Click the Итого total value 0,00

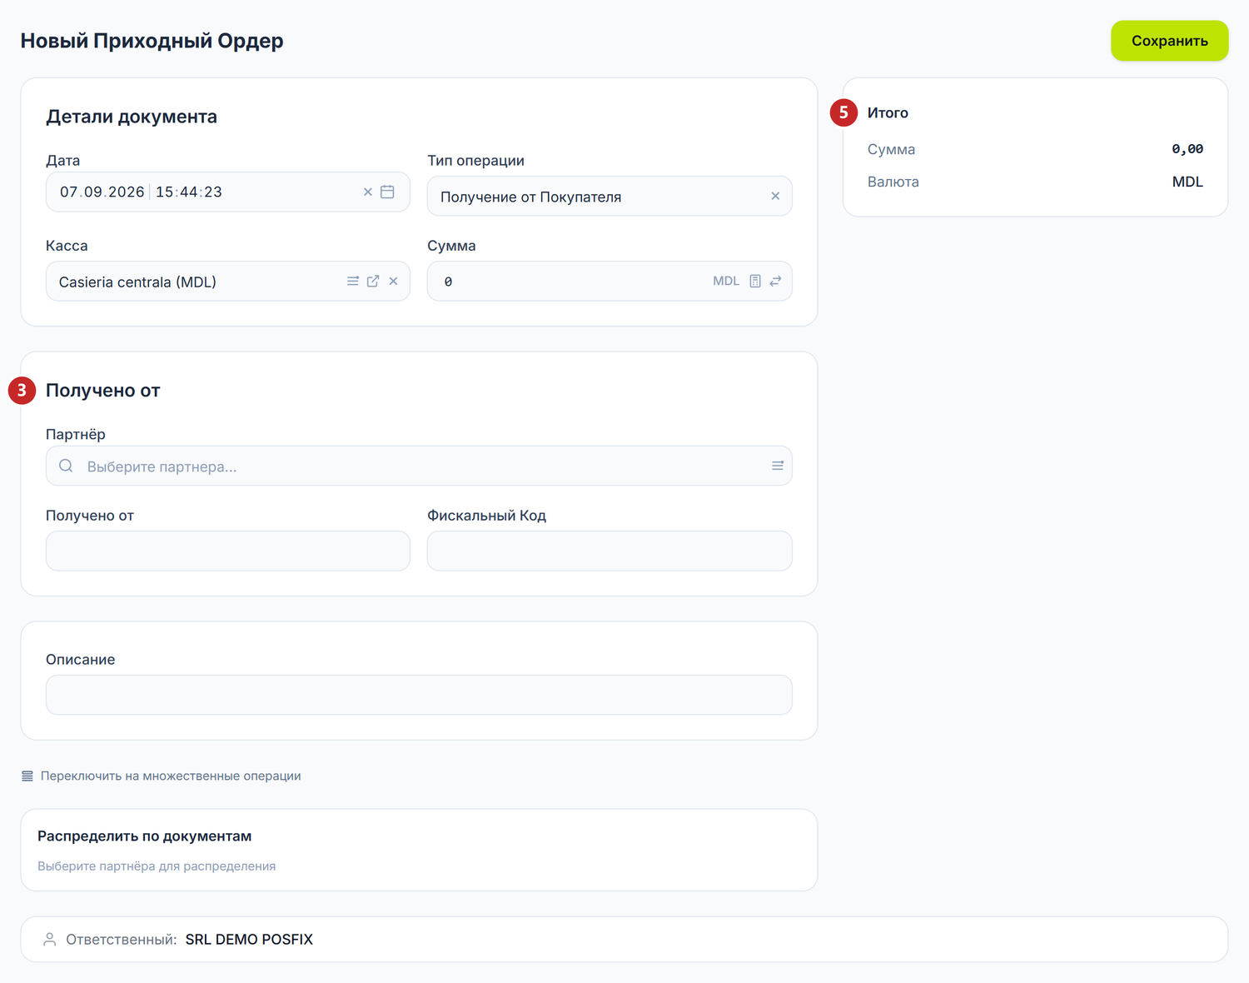coord(1187,149)
